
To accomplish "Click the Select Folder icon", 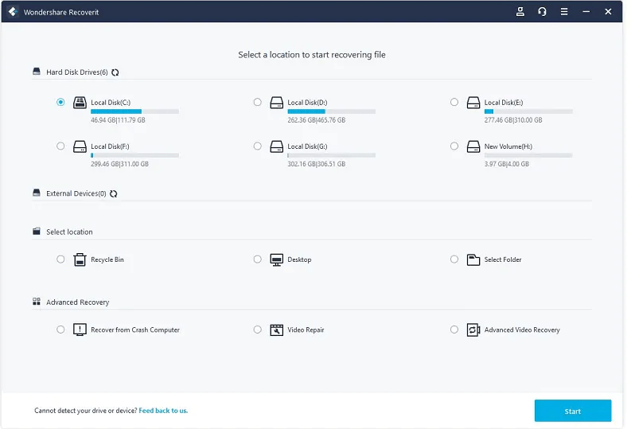I will click(x=473, y=259).
